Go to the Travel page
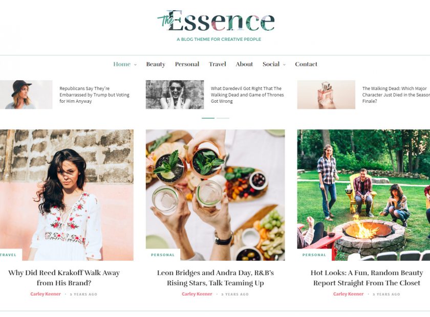 click(218, 64)
